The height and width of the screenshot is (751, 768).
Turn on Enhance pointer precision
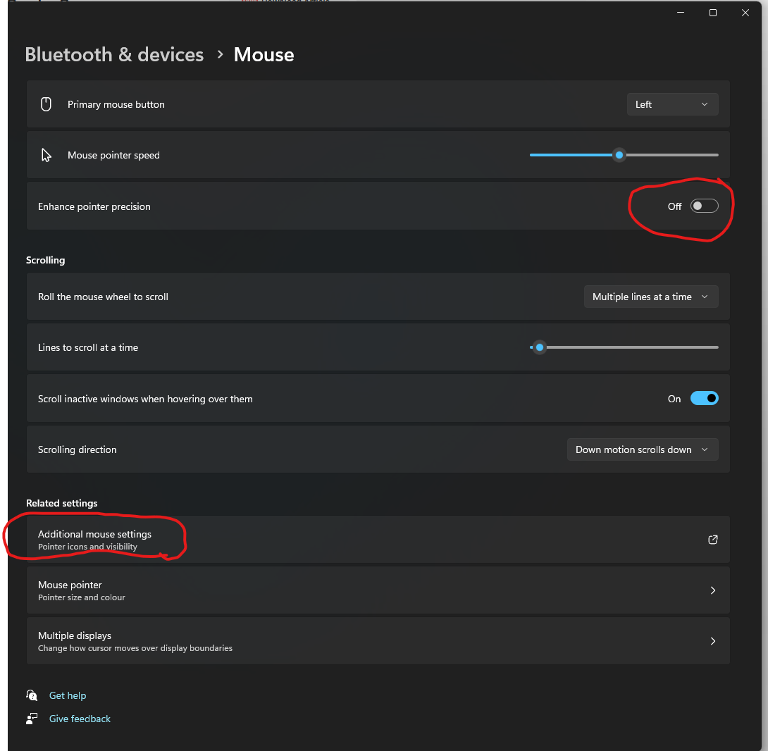pyautogui.click(x=704, y=206)
